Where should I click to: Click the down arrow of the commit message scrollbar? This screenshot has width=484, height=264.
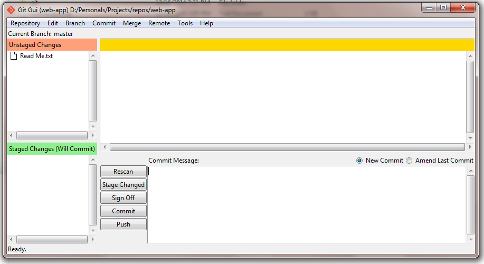pos(471,239)
